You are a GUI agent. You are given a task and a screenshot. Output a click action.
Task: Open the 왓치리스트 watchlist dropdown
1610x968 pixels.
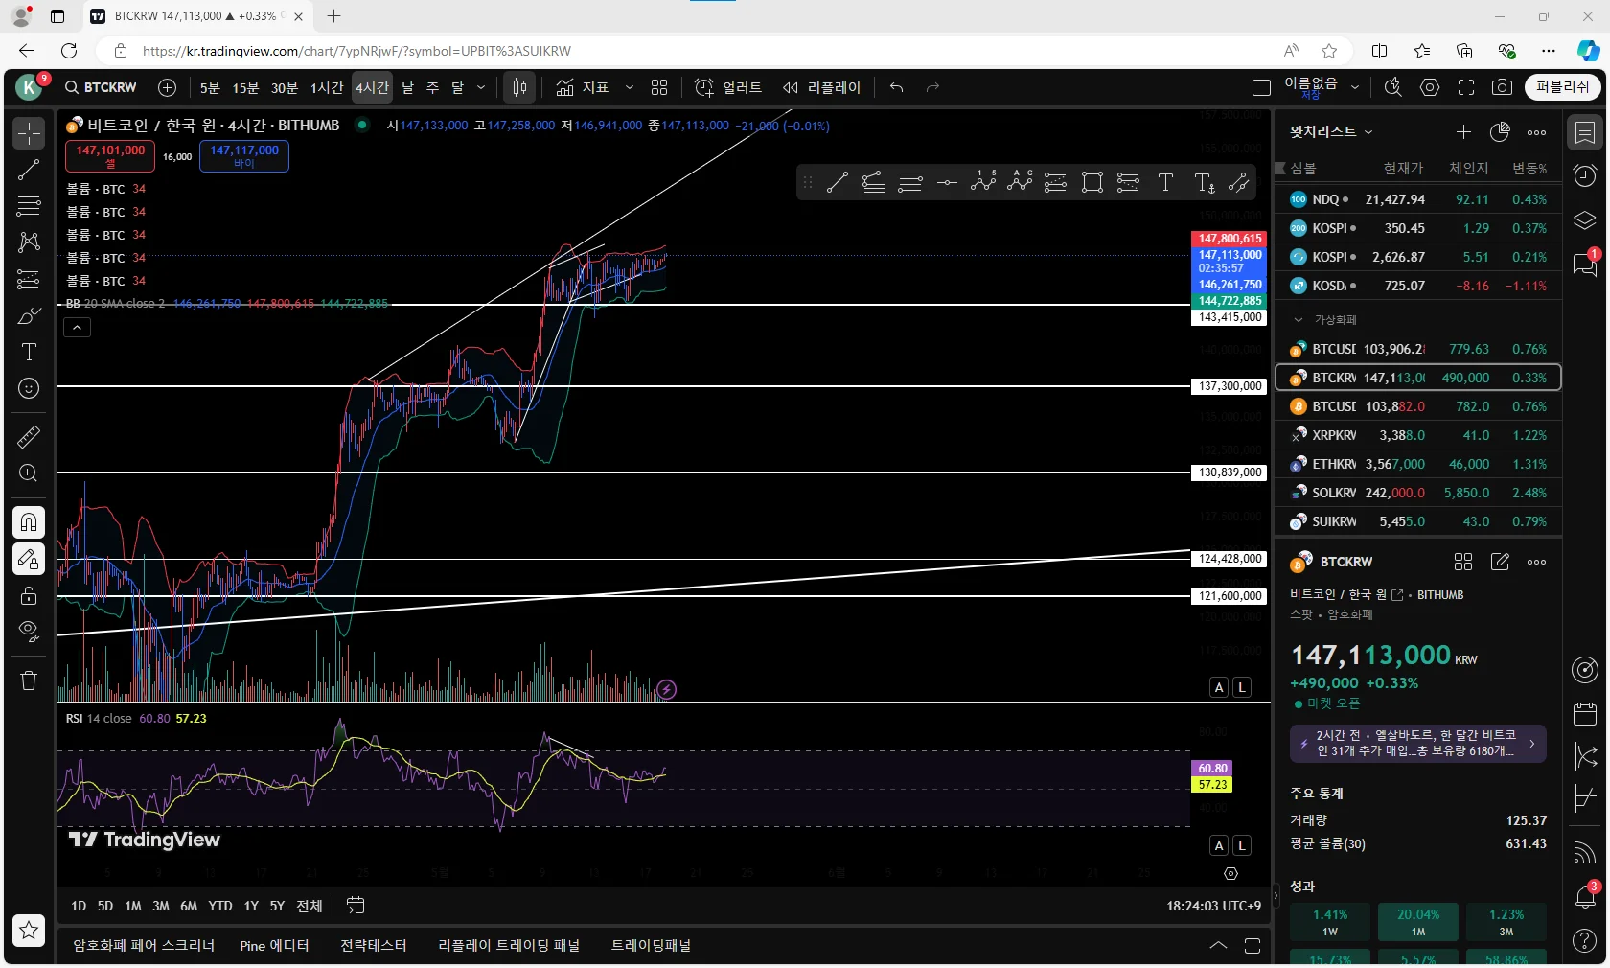coord(1331,131)
